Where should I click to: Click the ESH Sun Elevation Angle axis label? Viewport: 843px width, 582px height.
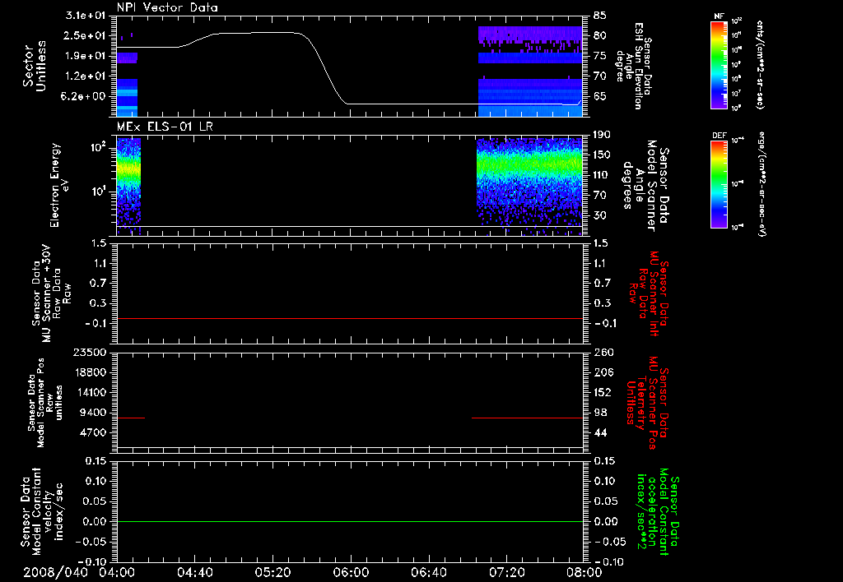tap(635, 66)
